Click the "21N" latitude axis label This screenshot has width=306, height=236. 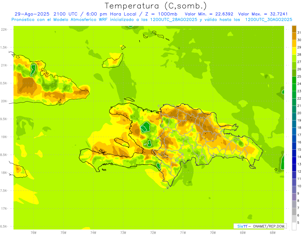point(4,65)
